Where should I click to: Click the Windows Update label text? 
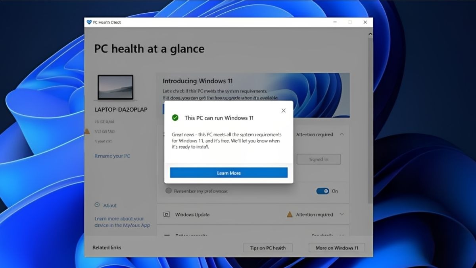point(192,215)
